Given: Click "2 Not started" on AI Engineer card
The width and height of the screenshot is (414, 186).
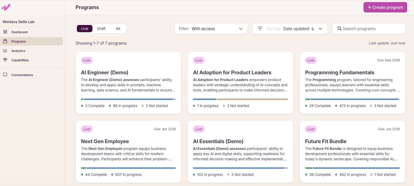Looking at the screenshot, I should click(x=157, y=106).
